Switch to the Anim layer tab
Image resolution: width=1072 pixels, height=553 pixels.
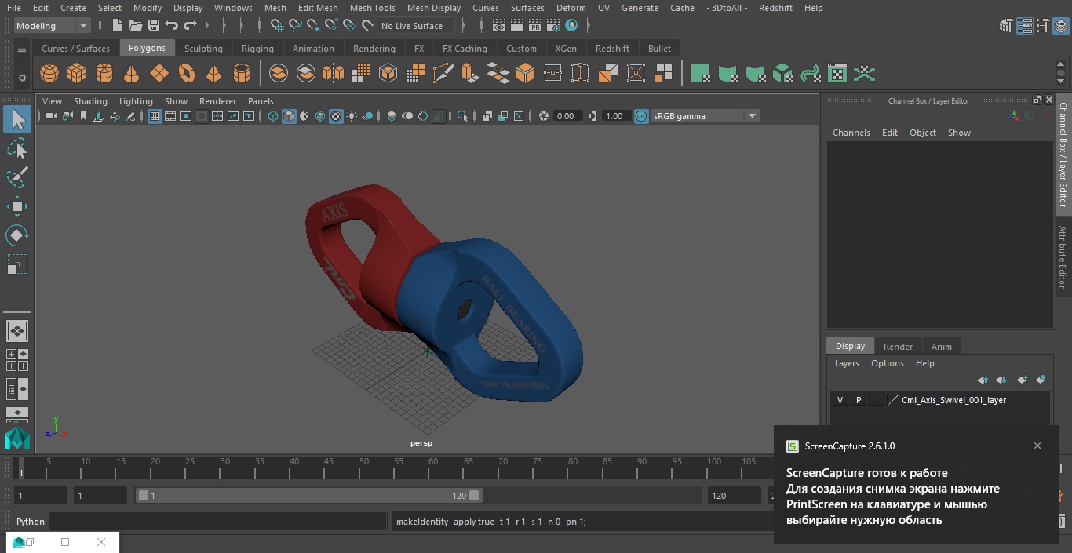941,347
